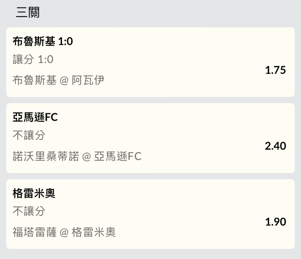Click the @ between 布魯斯基 and 阿瓦伊
The width and height of the screenshot is (301, 259).
(64, 80)
